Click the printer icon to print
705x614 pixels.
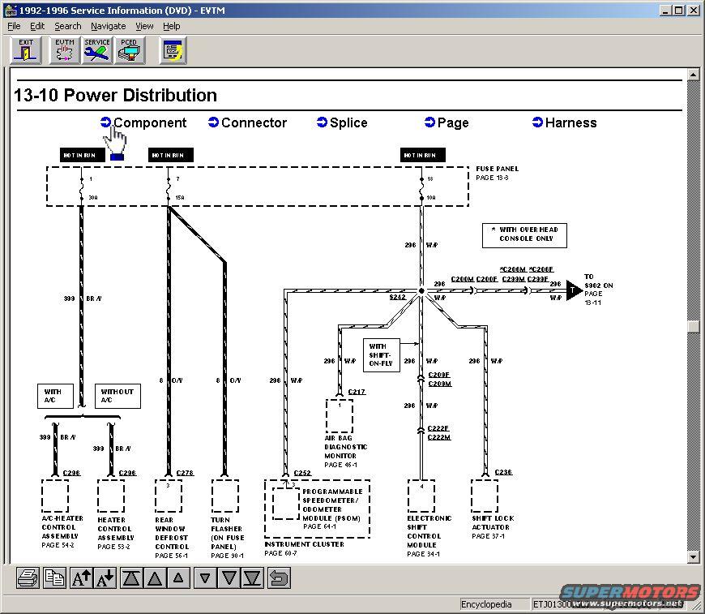(28, 578)
